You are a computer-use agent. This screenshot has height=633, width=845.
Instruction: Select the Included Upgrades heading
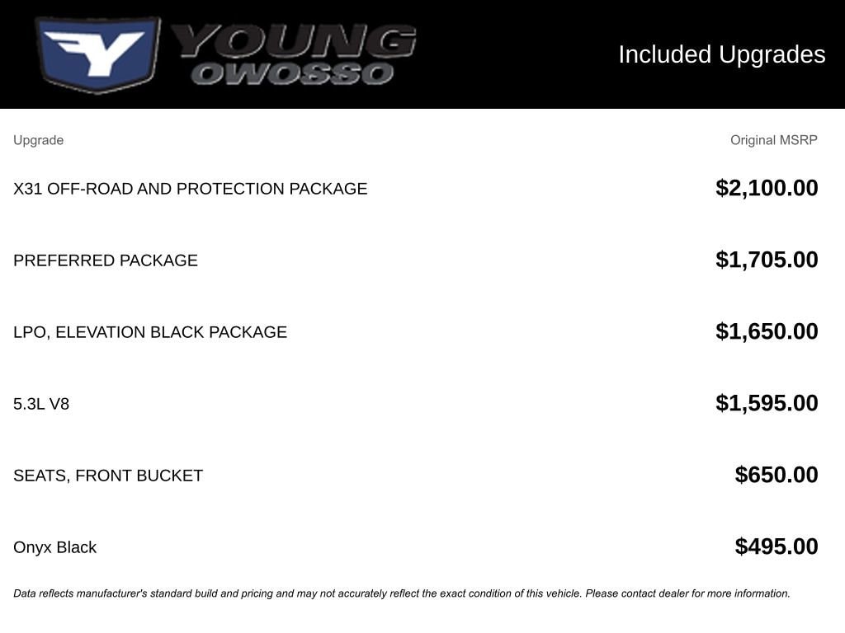click(x=721, y=54)
